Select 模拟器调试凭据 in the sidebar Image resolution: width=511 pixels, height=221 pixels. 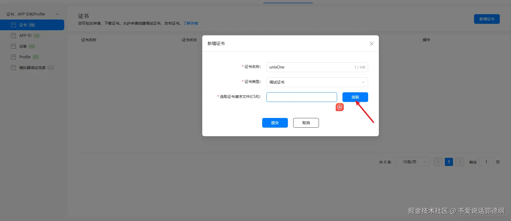coord(32,68)
